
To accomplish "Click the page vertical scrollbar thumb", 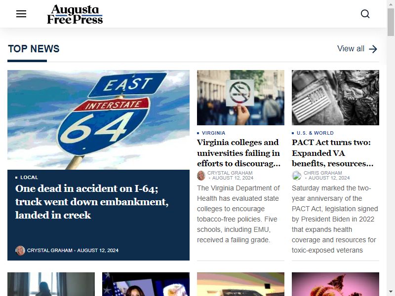I will point(391,22).
